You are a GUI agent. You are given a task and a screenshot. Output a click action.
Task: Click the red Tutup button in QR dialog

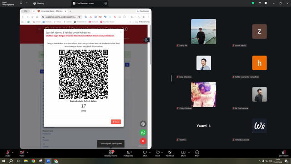[116, 122]
